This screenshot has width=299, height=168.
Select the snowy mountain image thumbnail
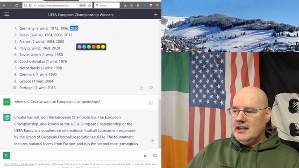tap(230, 26)
